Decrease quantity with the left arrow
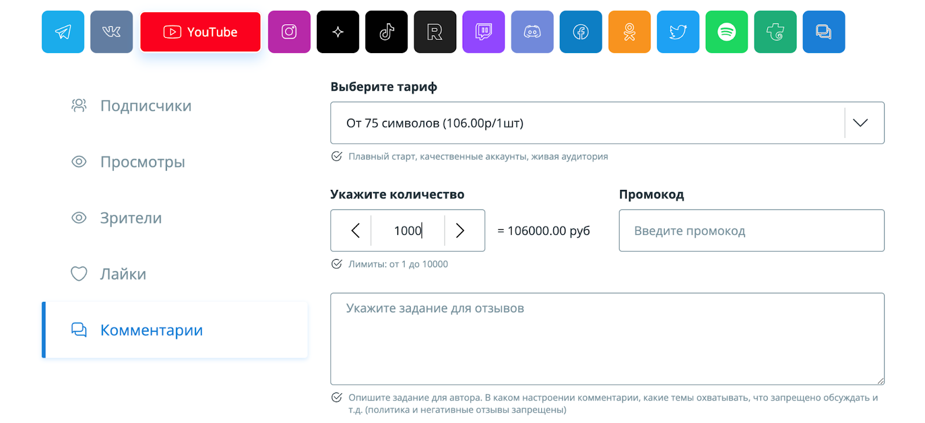 (355, 231)
